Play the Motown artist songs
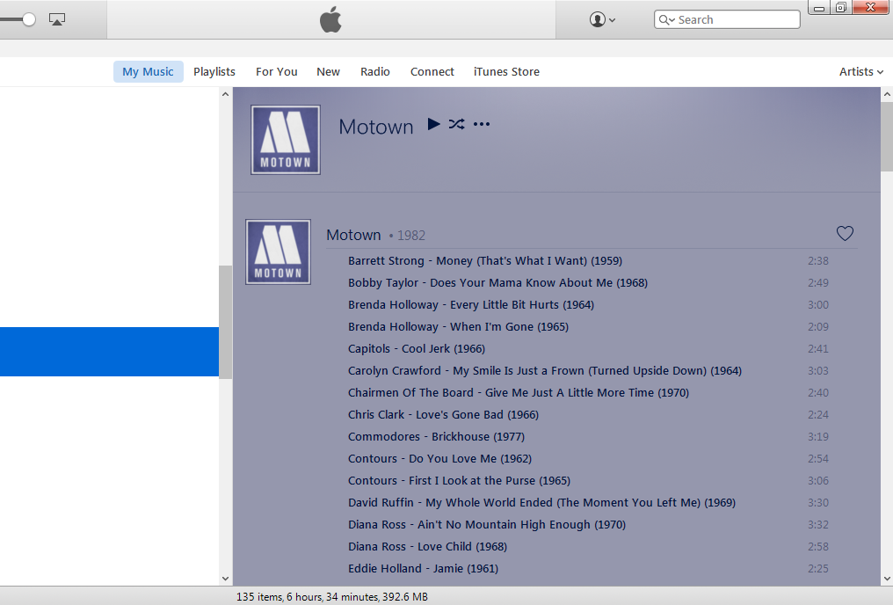This screenshot has height=605, width=893. pyautogui.click(x=433, y=124)
